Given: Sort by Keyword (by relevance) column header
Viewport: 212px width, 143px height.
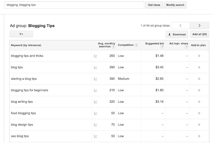Looking at the screenshot, I should coord(26,45).
